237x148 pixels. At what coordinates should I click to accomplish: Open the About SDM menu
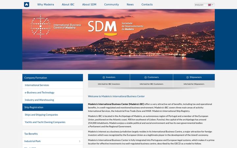coord(89,5)
